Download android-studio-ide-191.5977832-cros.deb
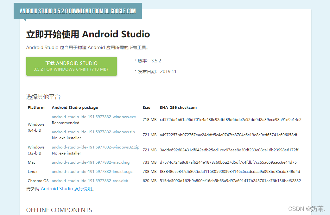This screenshot has height=215, width=330. pyautogui.click(x=90, y=181)
